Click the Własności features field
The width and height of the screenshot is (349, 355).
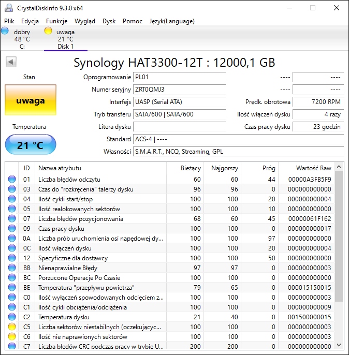239,152
